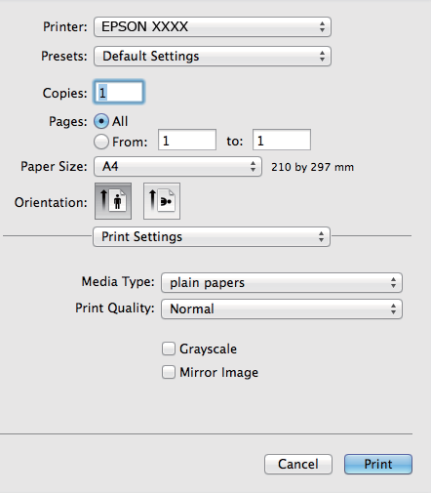Click the Cancel button
The height and width of the screenshot is (493, 431).
pos(298,464)
